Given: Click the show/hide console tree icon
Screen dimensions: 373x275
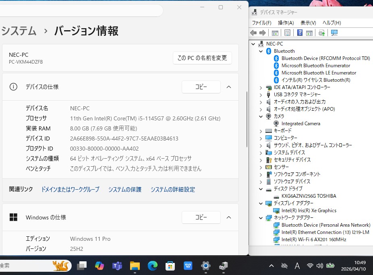Looking at the screenshot, I should 275,33.
